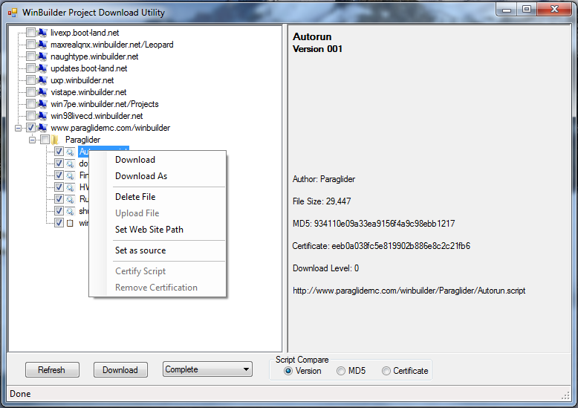Viewport: 578px width, 408px height.
Task: Click the naughtype.winbuilder.net server icon
Action: click(x=42, y=56)
